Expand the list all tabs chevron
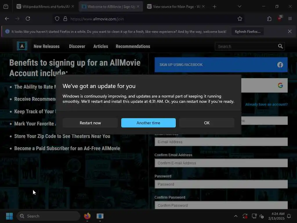The height and width of the screenshot is (223, 297). (239, 6)
